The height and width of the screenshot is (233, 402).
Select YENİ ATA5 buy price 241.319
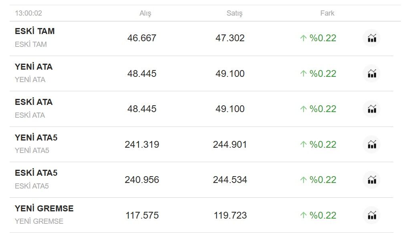click(142, 145)
